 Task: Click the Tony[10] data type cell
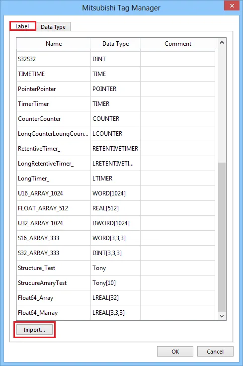click(x=115, y=283)
